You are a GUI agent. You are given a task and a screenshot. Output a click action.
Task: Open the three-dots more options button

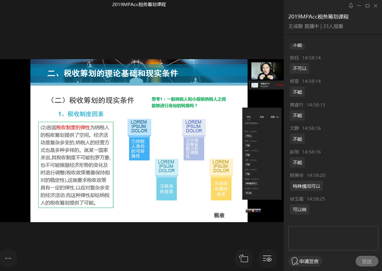(8, 258)
